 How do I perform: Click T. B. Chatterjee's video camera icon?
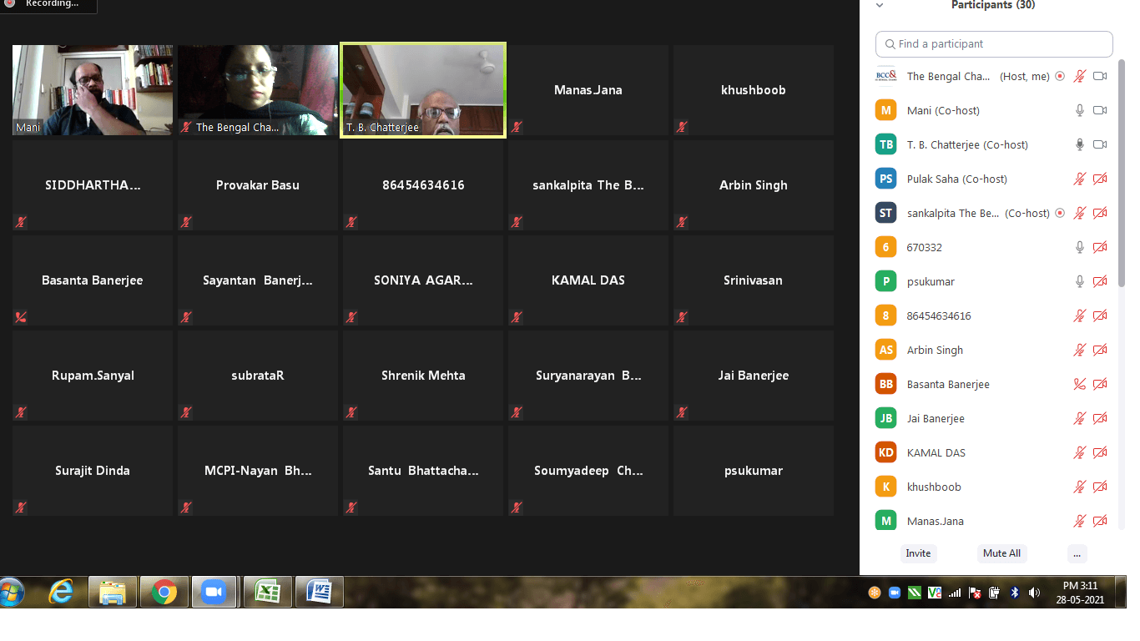click(1100, 144)
